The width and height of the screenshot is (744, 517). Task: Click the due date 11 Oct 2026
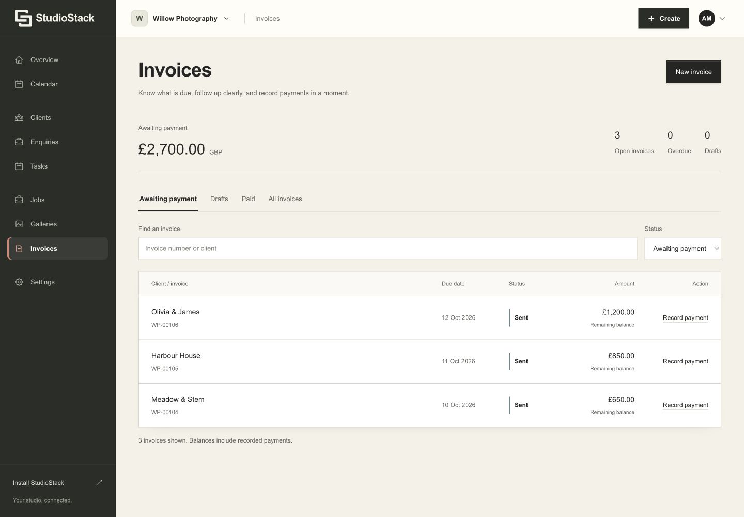tap(458, 361)
